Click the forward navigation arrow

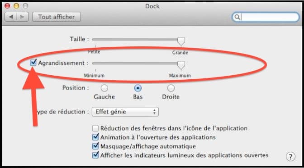22,17
